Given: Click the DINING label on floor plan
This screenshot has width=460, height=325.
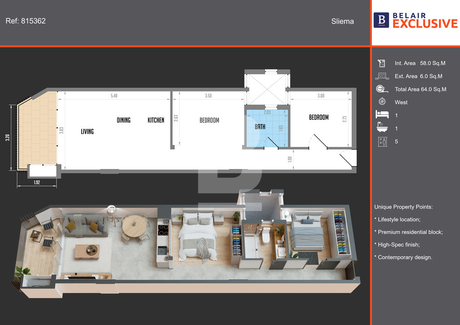Looking at the screenshot, I should click(x=124, y=120).
